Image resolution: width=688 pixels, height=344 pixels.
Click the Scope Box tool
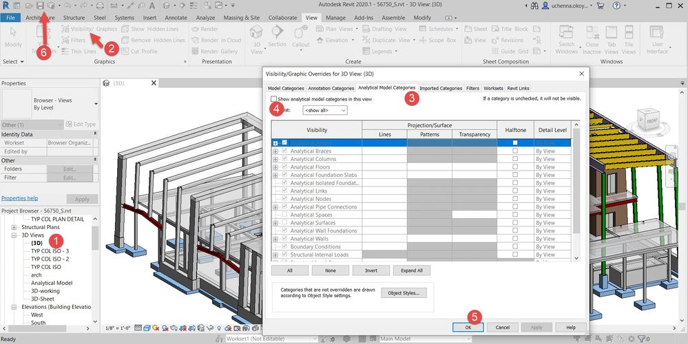point(437,41)
